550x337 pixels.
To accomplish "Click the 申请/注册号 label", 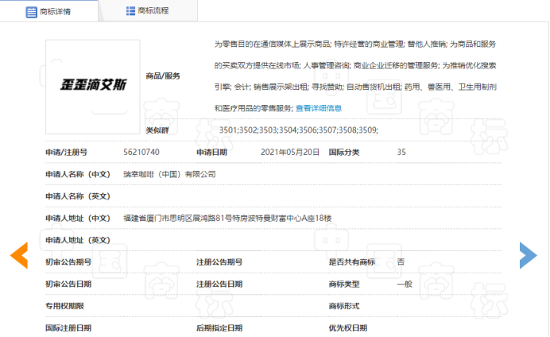I will click(66, 152).
